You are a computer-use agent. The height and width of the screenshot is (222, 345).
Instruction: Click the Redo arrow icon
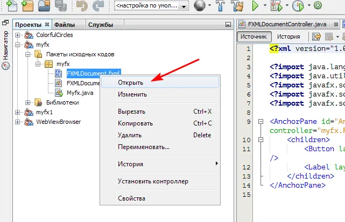click(x=98, y=6)
